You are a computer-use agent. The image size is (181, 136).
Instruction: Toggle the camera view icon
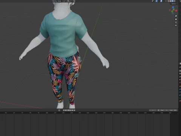176,22
